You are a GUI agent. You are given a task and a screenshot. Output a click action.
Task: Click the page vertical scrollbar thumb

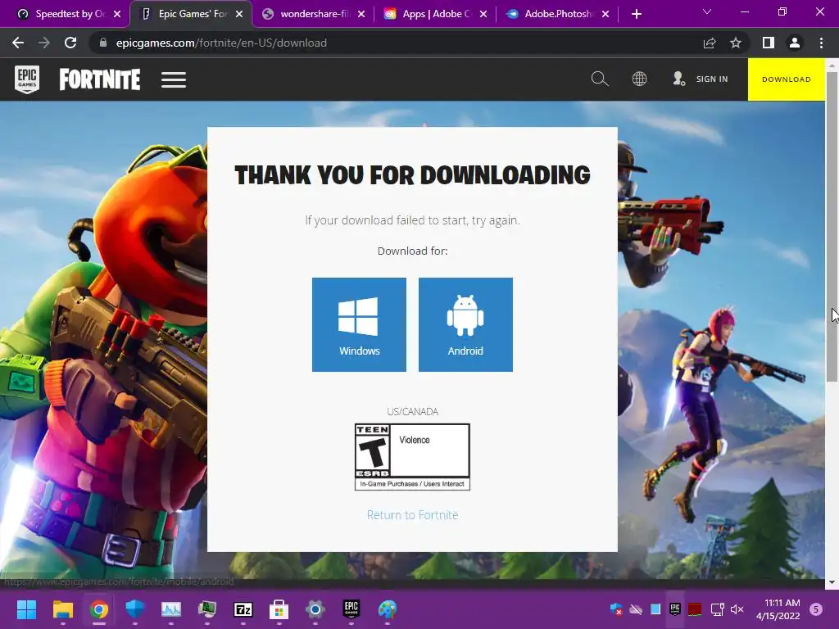coord(832,226)
